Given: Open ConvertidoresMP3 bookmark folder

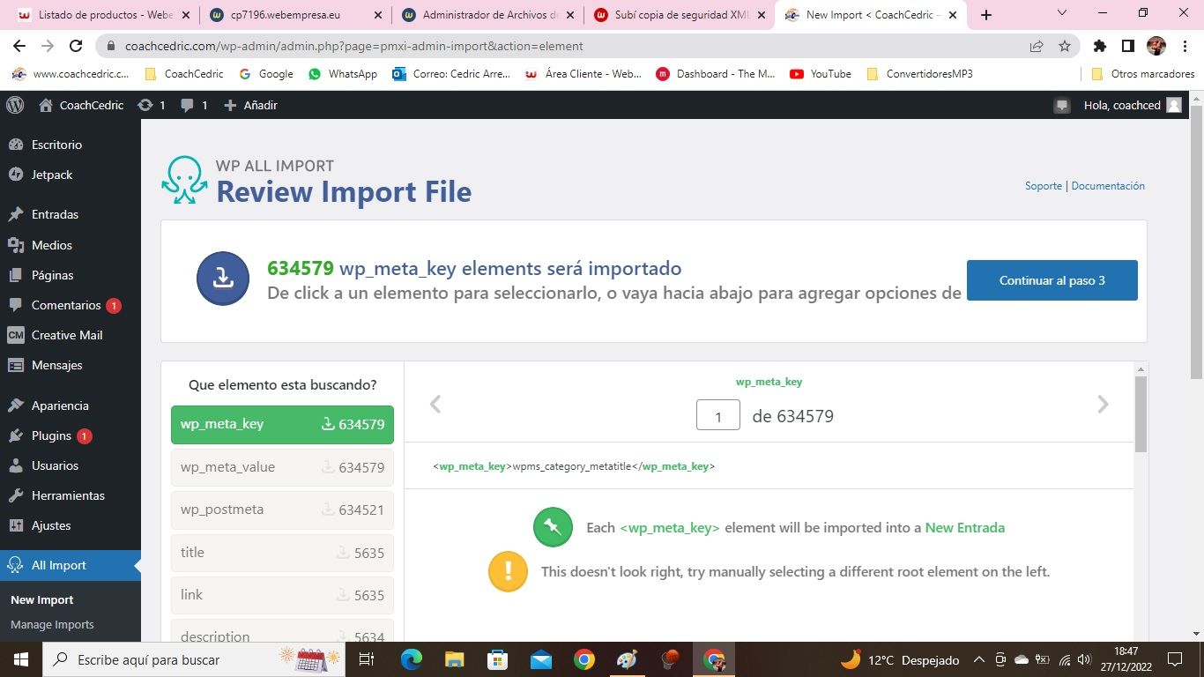Looking at the screenshot, I should tap(919, 74).
